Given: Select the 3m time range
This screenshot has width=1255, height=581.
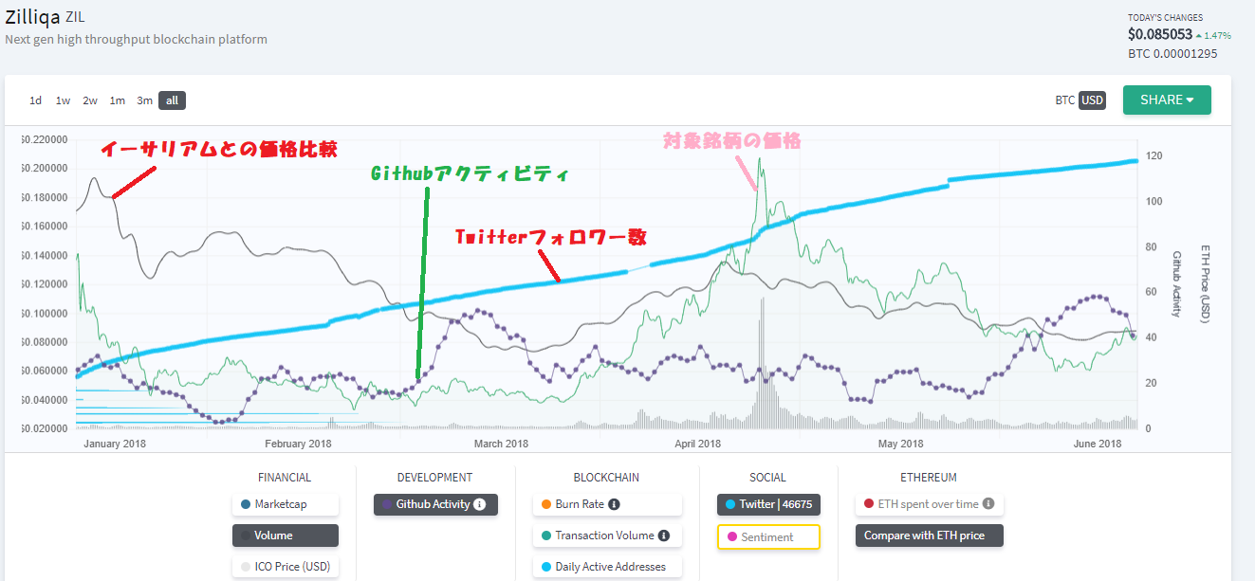Looking at the screenshot, I should point(144,100).
